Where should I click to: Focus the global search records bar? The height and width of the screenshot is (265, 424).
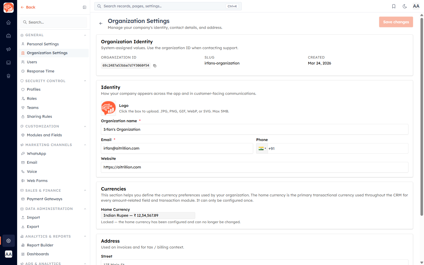[x=168, y=6]
